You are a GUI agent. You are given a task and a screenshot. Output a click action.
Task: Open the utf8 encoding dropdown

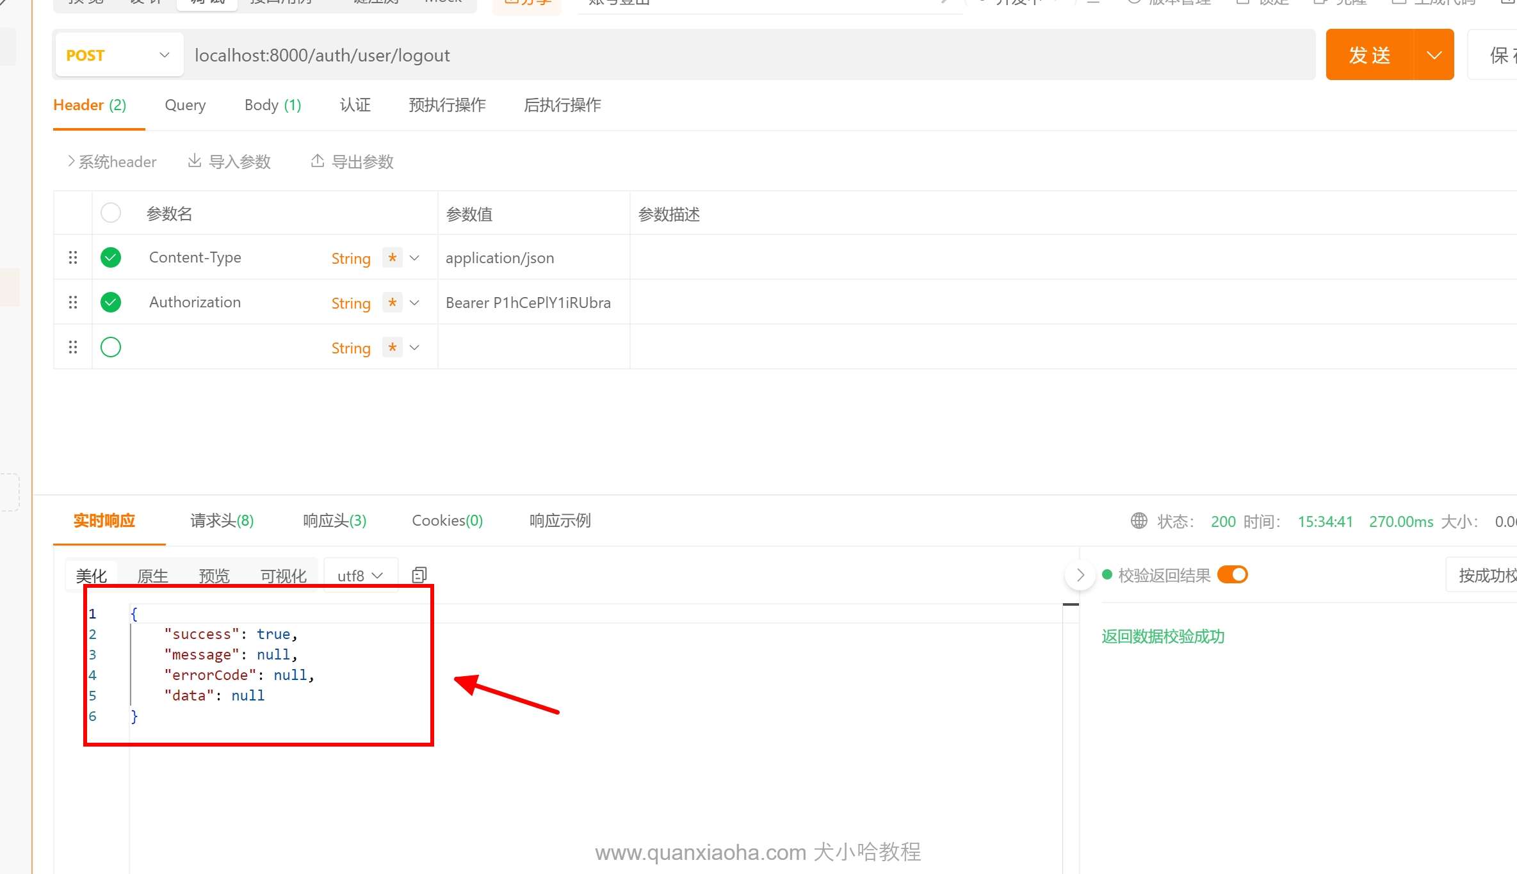point(361,576)
